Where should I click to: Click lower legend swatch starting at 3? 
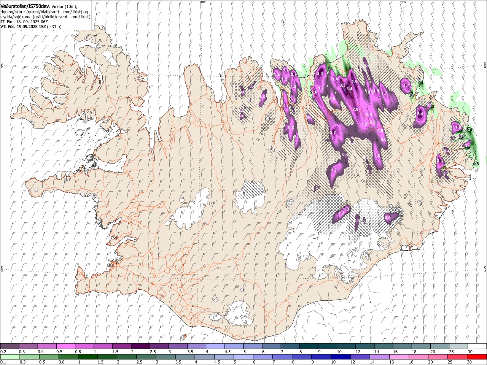[x=165, y=357]
